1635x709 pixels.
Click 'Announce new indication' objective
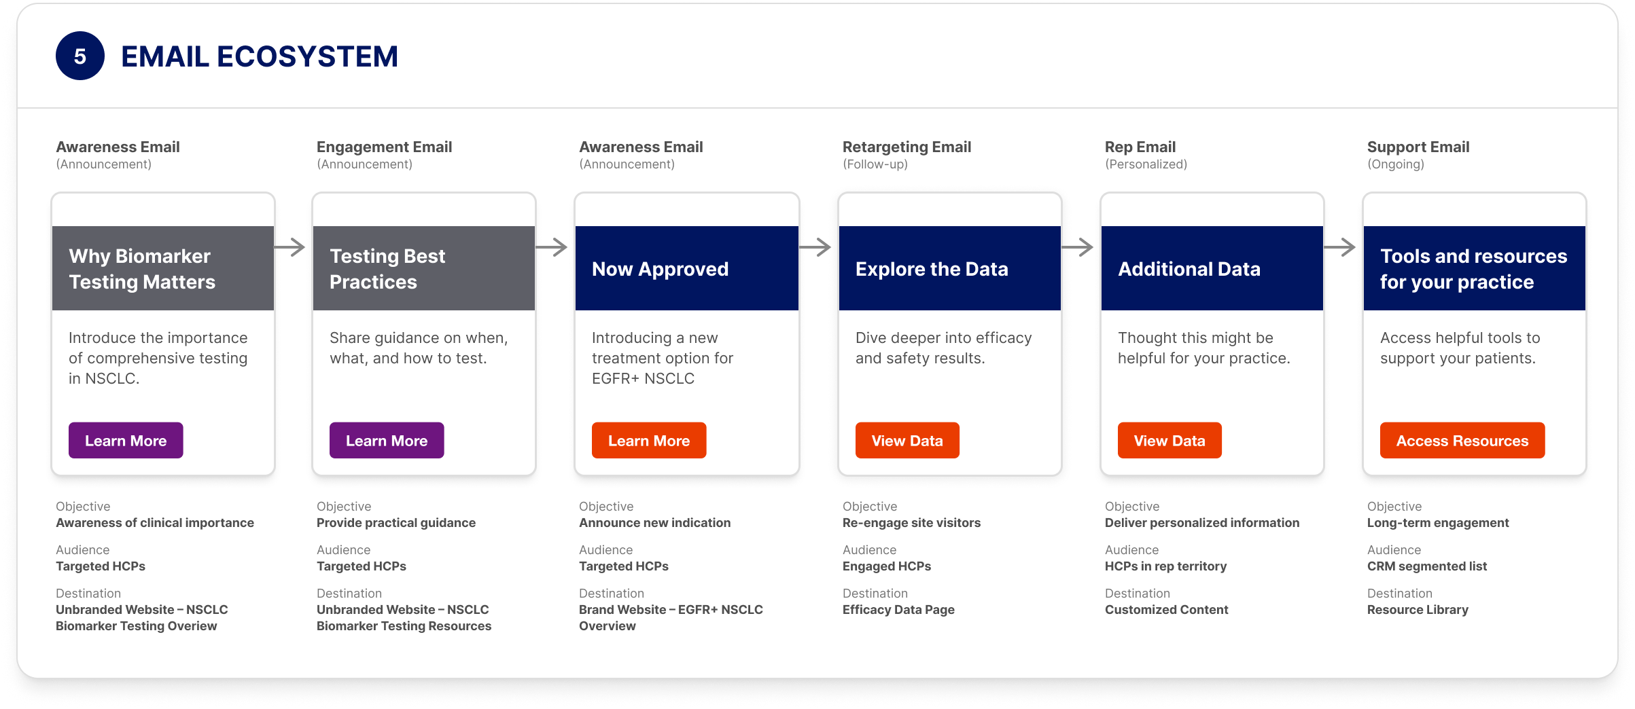pos(655,523)
